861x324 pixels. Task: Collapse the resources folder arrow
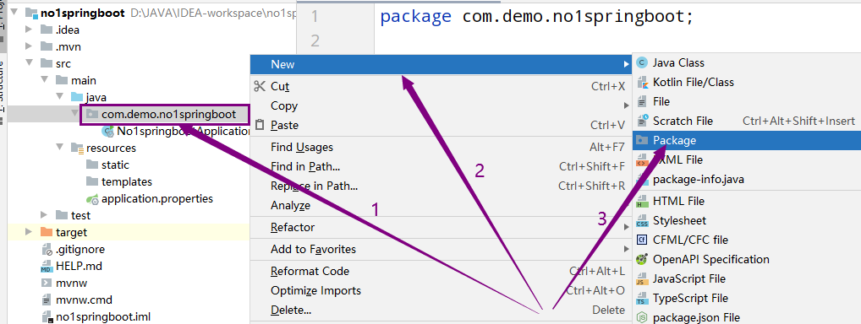60,148
